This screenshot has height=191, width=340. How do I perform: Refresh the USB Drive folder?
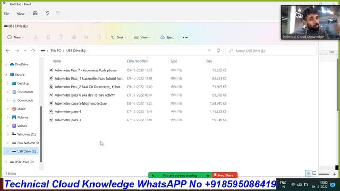pyautogui.click(x=218, y=50)
